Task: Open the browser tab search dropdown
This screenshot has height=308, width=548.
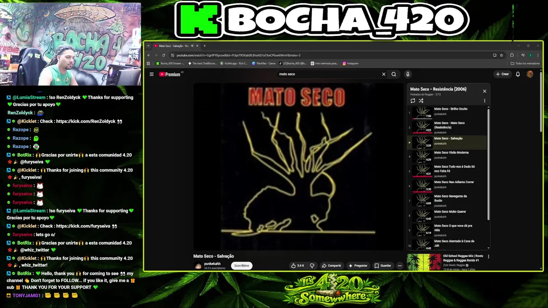Action: click(148, 46)
